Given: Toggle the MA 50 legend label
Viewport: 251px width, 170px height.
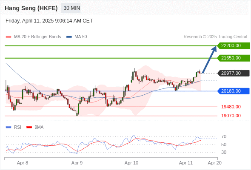Looking at the screenshot, I should tap(81, 37).
